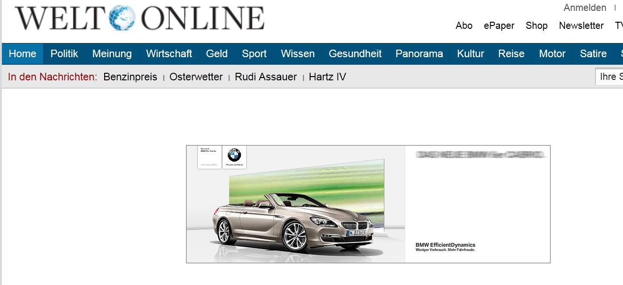623x285 pixels.
Task: Click the Anmelden login link
Action: click(585, 8)
